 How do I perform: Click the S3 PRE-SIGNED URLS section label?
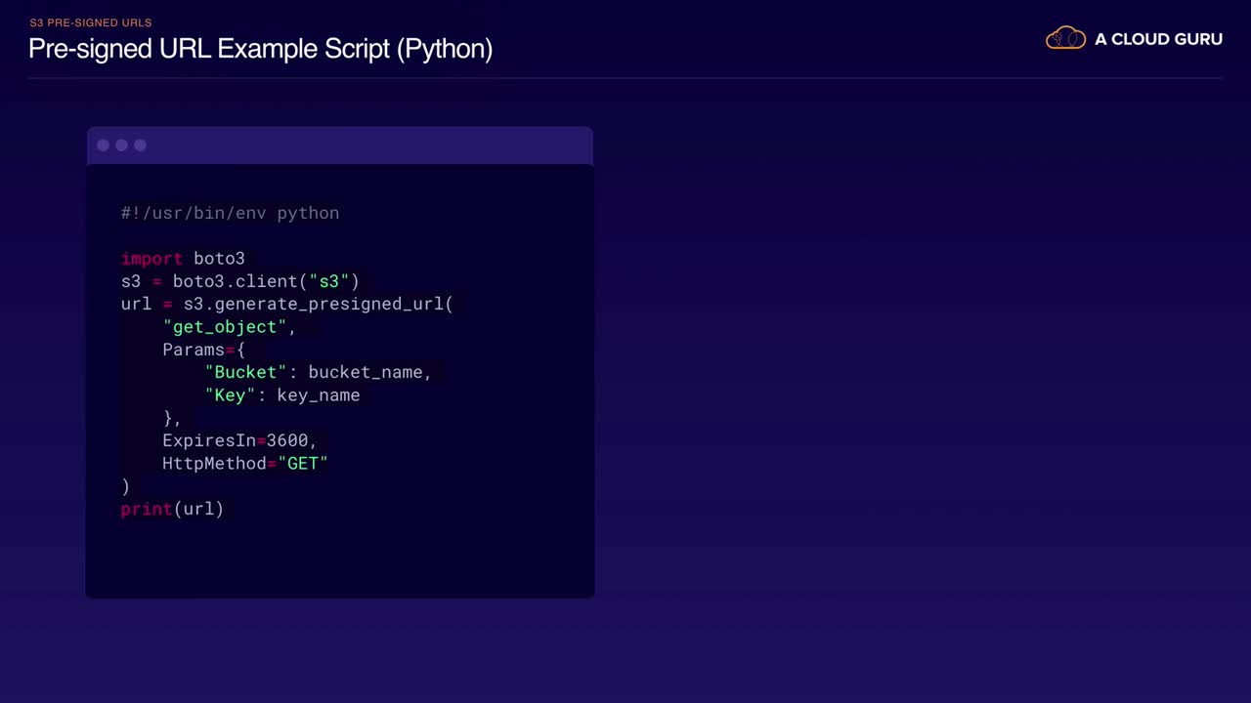(x=91, y=22)
